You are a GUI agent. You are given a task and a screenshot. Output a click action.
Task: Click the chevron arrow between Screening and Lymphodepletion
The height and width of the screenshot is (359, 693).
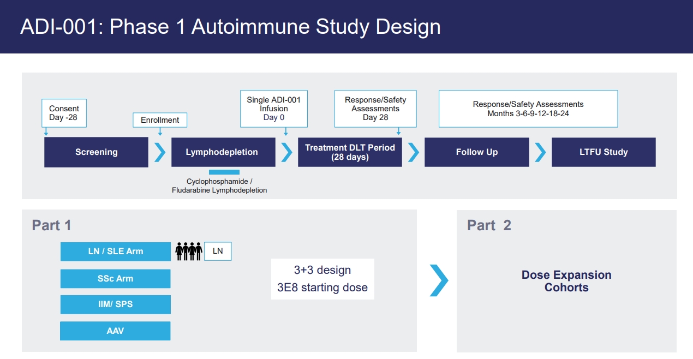[160, 152]
